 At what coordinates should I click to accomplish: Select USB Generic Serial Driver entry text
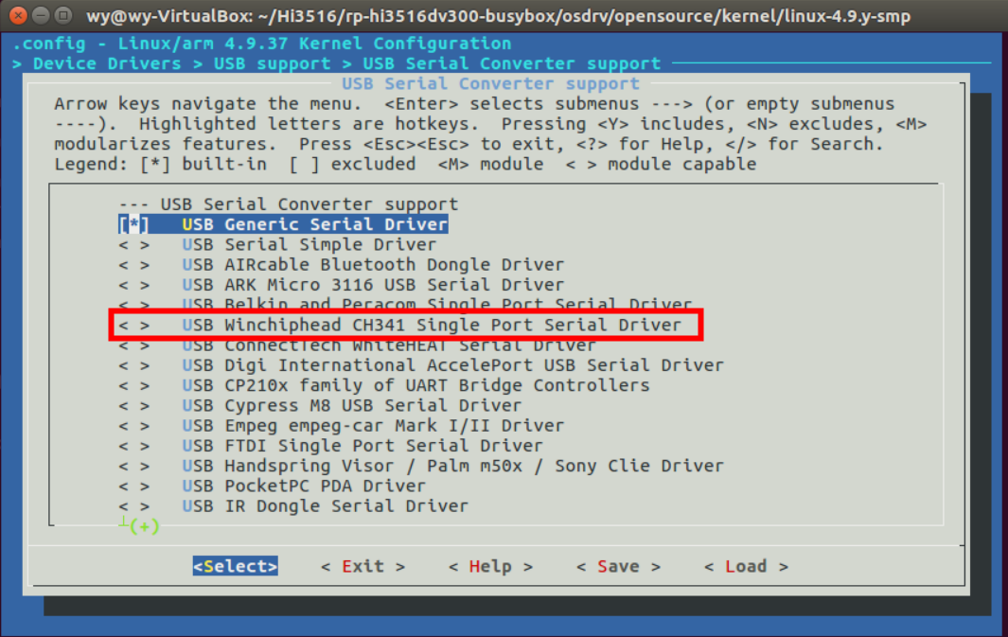(x=315, y=224)
